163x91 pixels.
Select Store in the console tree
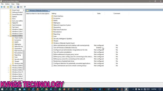[x=14, y=19]
